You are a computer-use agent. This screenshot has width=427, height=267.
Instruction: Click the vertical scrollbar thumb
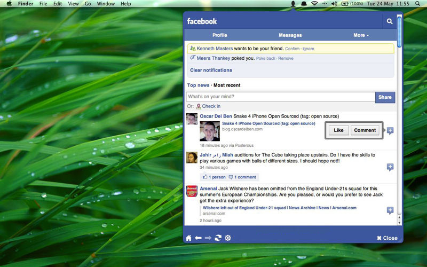399,32
